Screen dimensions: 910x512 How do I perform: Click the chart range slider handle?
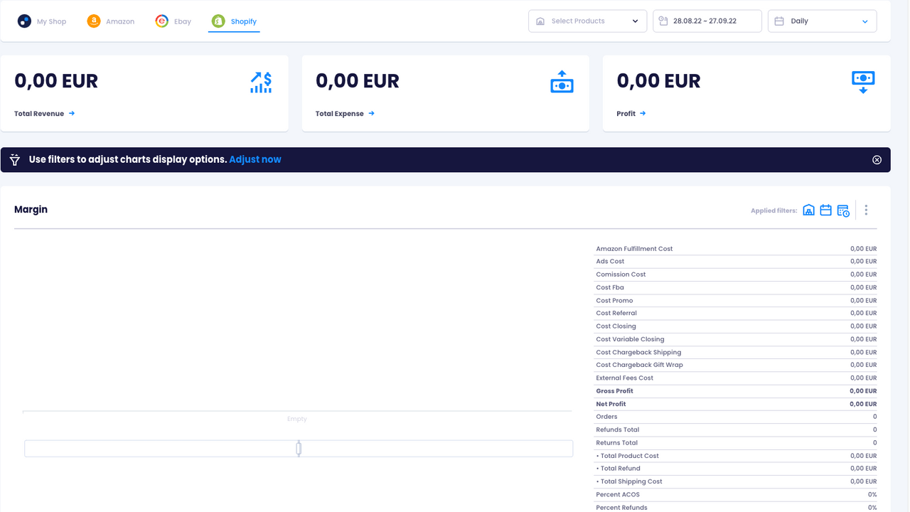299,448
